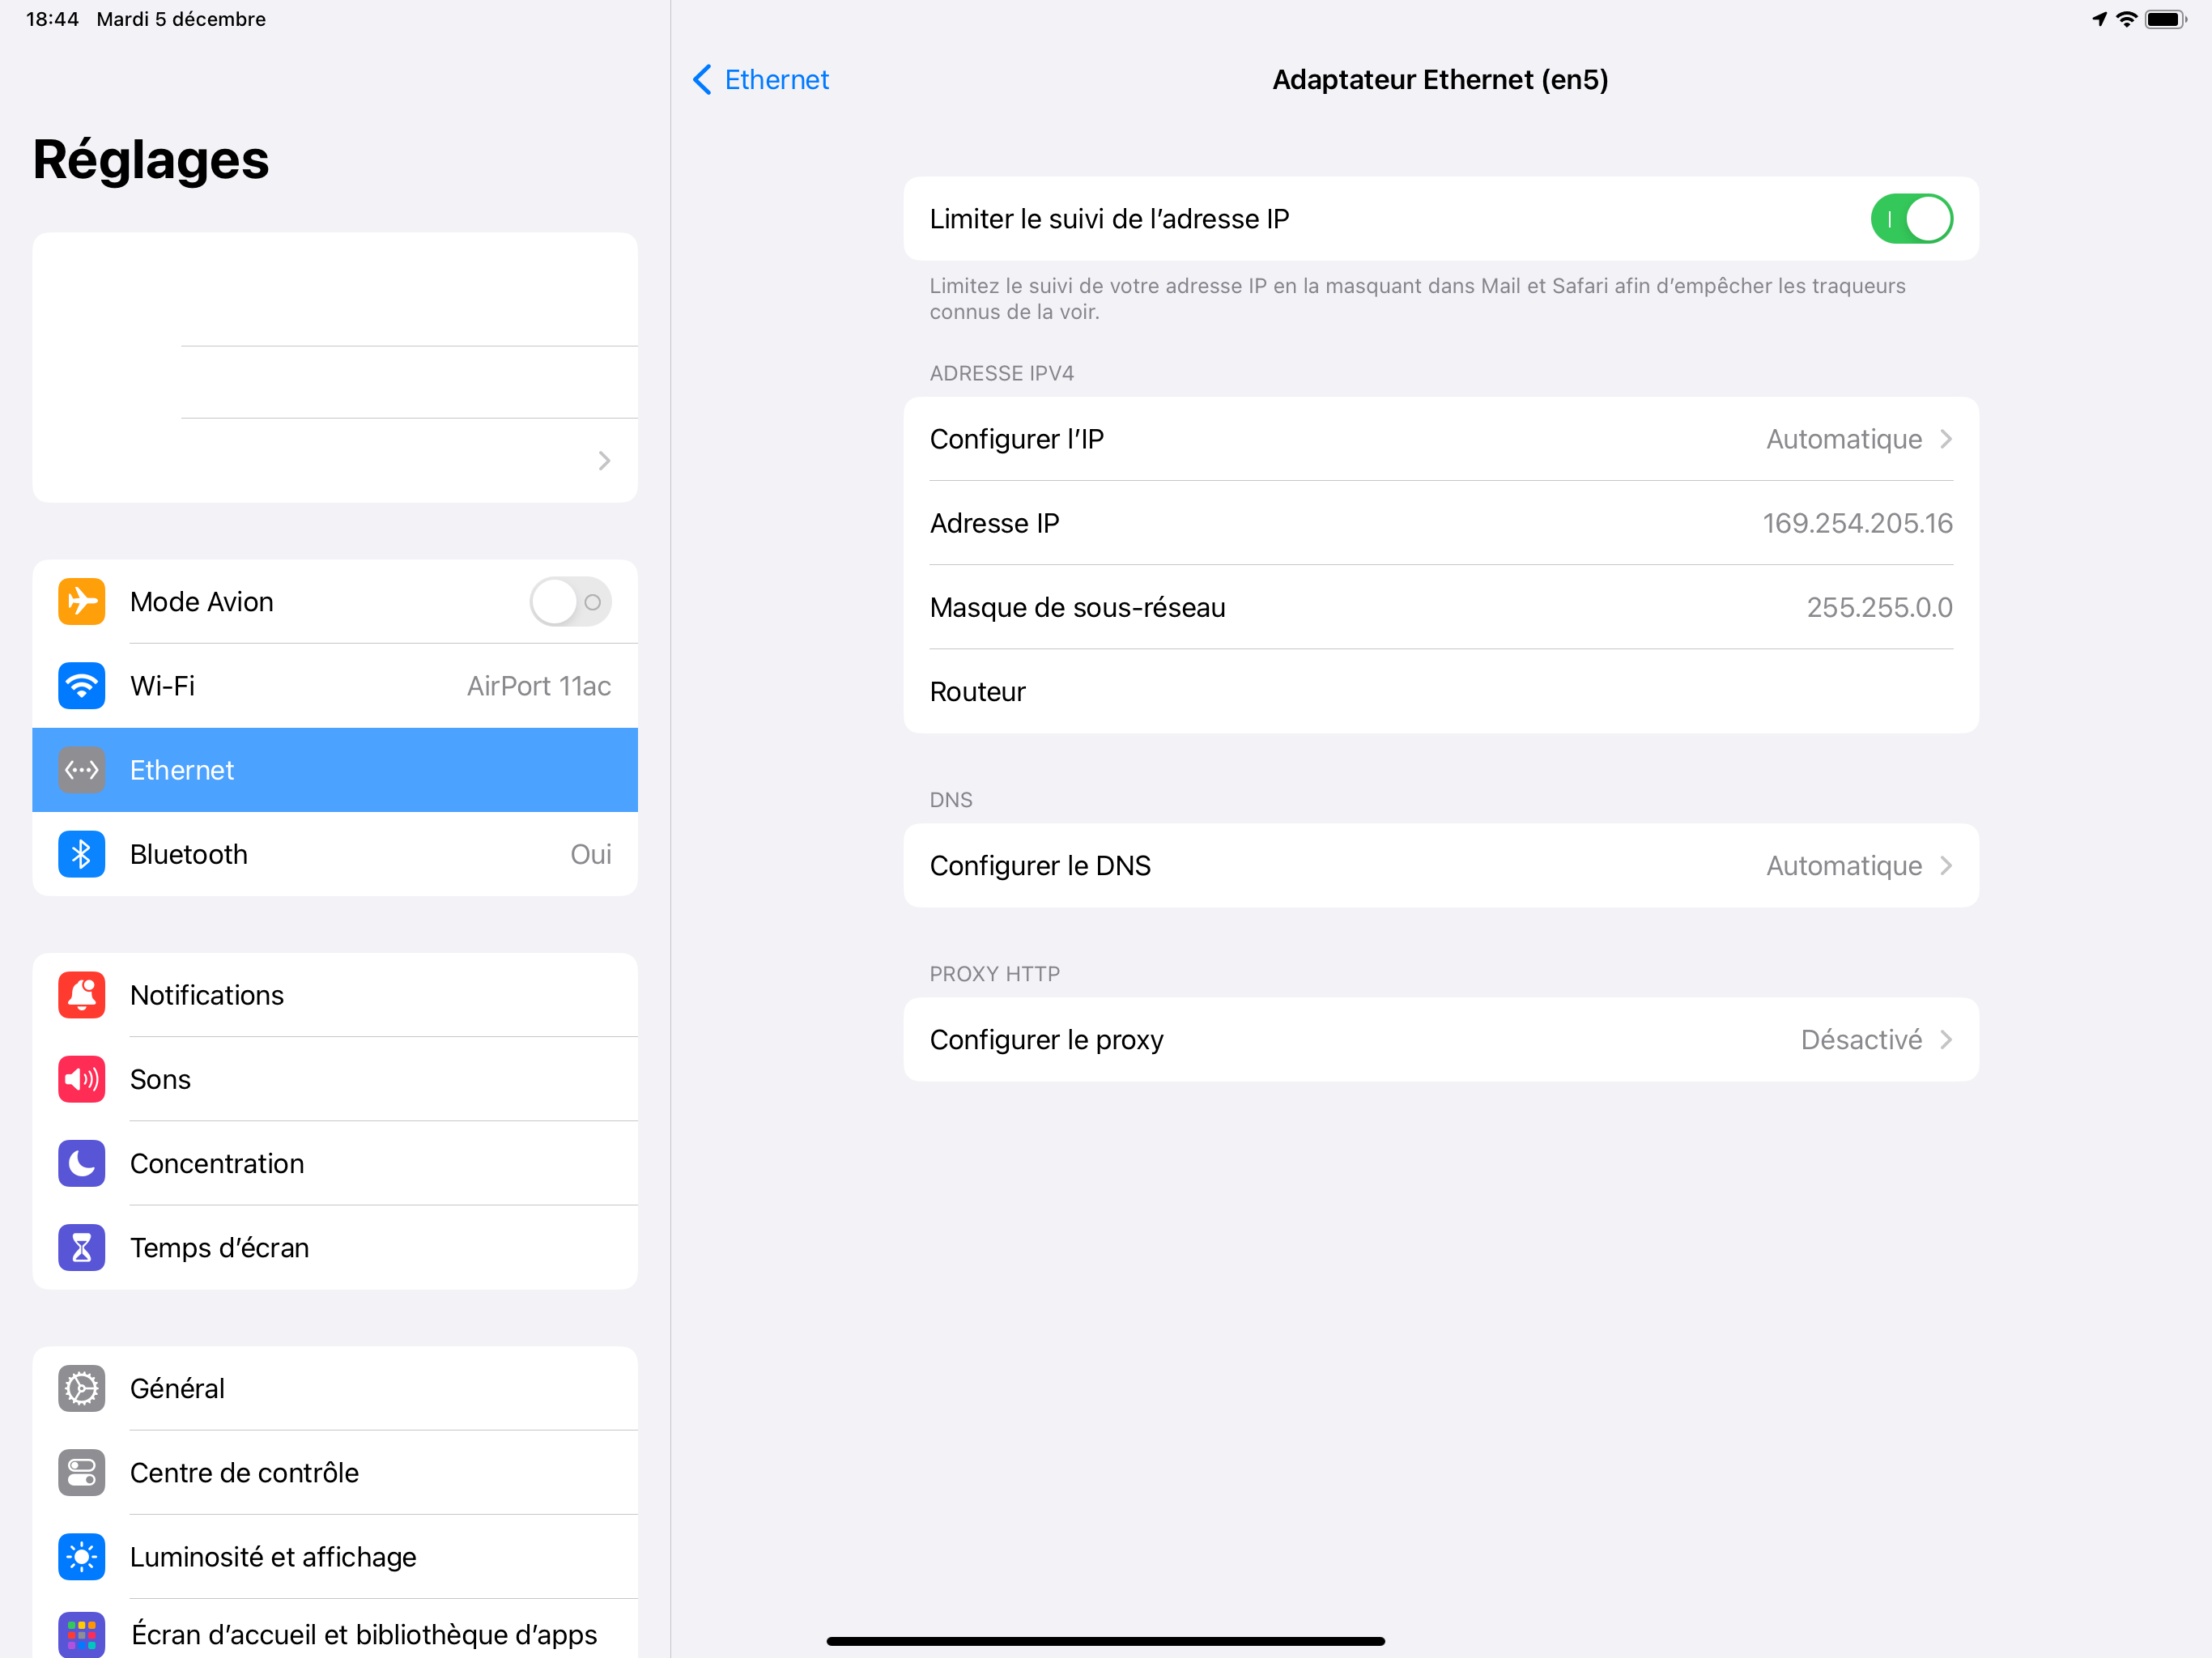2212x1658 pixels.
Task: Tap the Réglages heading
Action: tap(151, 160)
